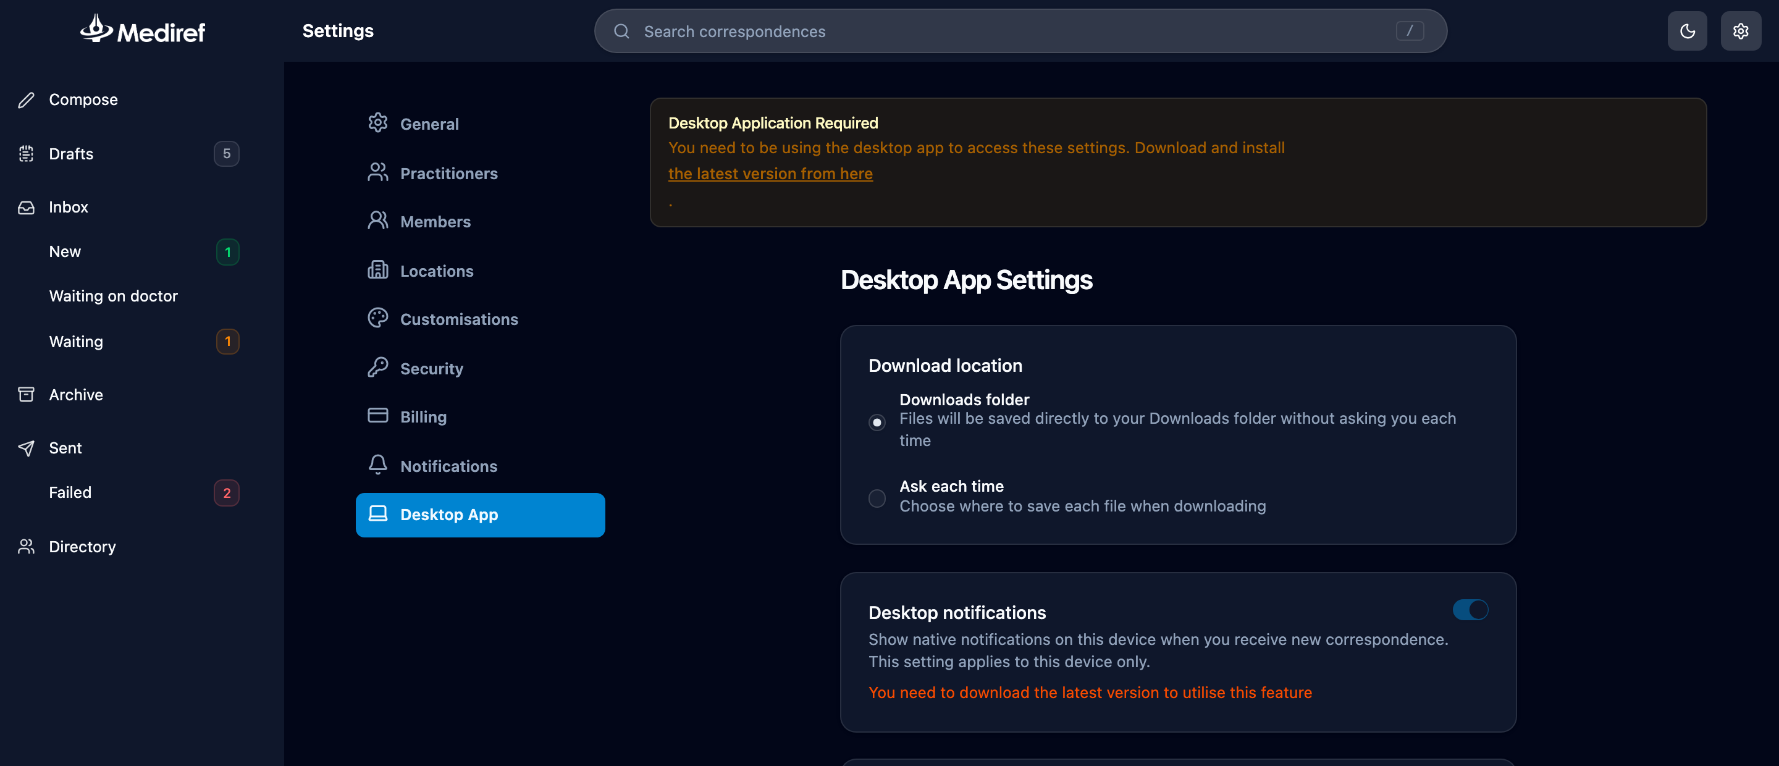The height and width of the screenshot is (766, 1779).
Task: Click the General gear icon
Action: coord(378,122)
